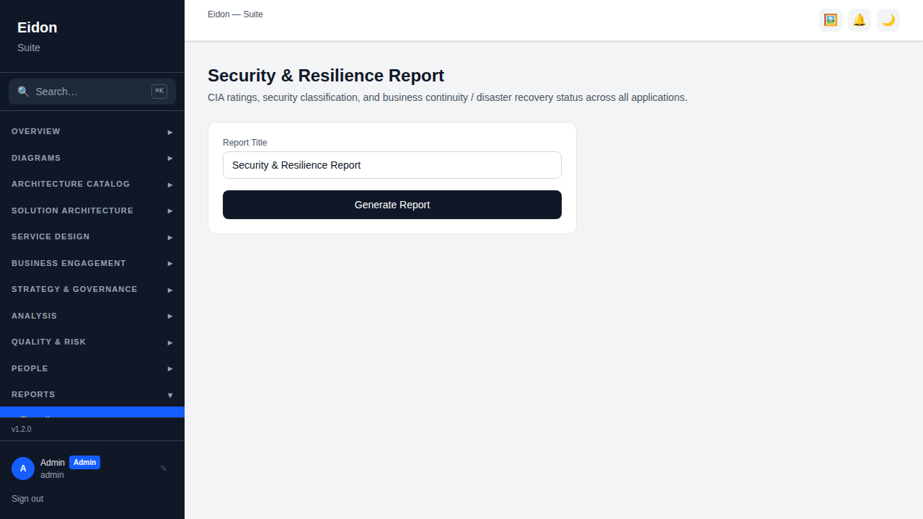Screen dimensions: 923x519
Task: Sign out of the account
Action: [27, 499]
